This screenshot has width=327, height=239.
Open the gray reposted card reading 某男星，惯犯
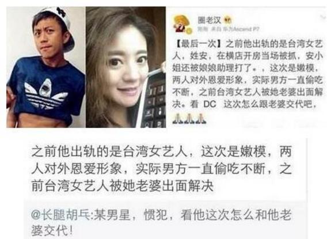coord(165,221)
